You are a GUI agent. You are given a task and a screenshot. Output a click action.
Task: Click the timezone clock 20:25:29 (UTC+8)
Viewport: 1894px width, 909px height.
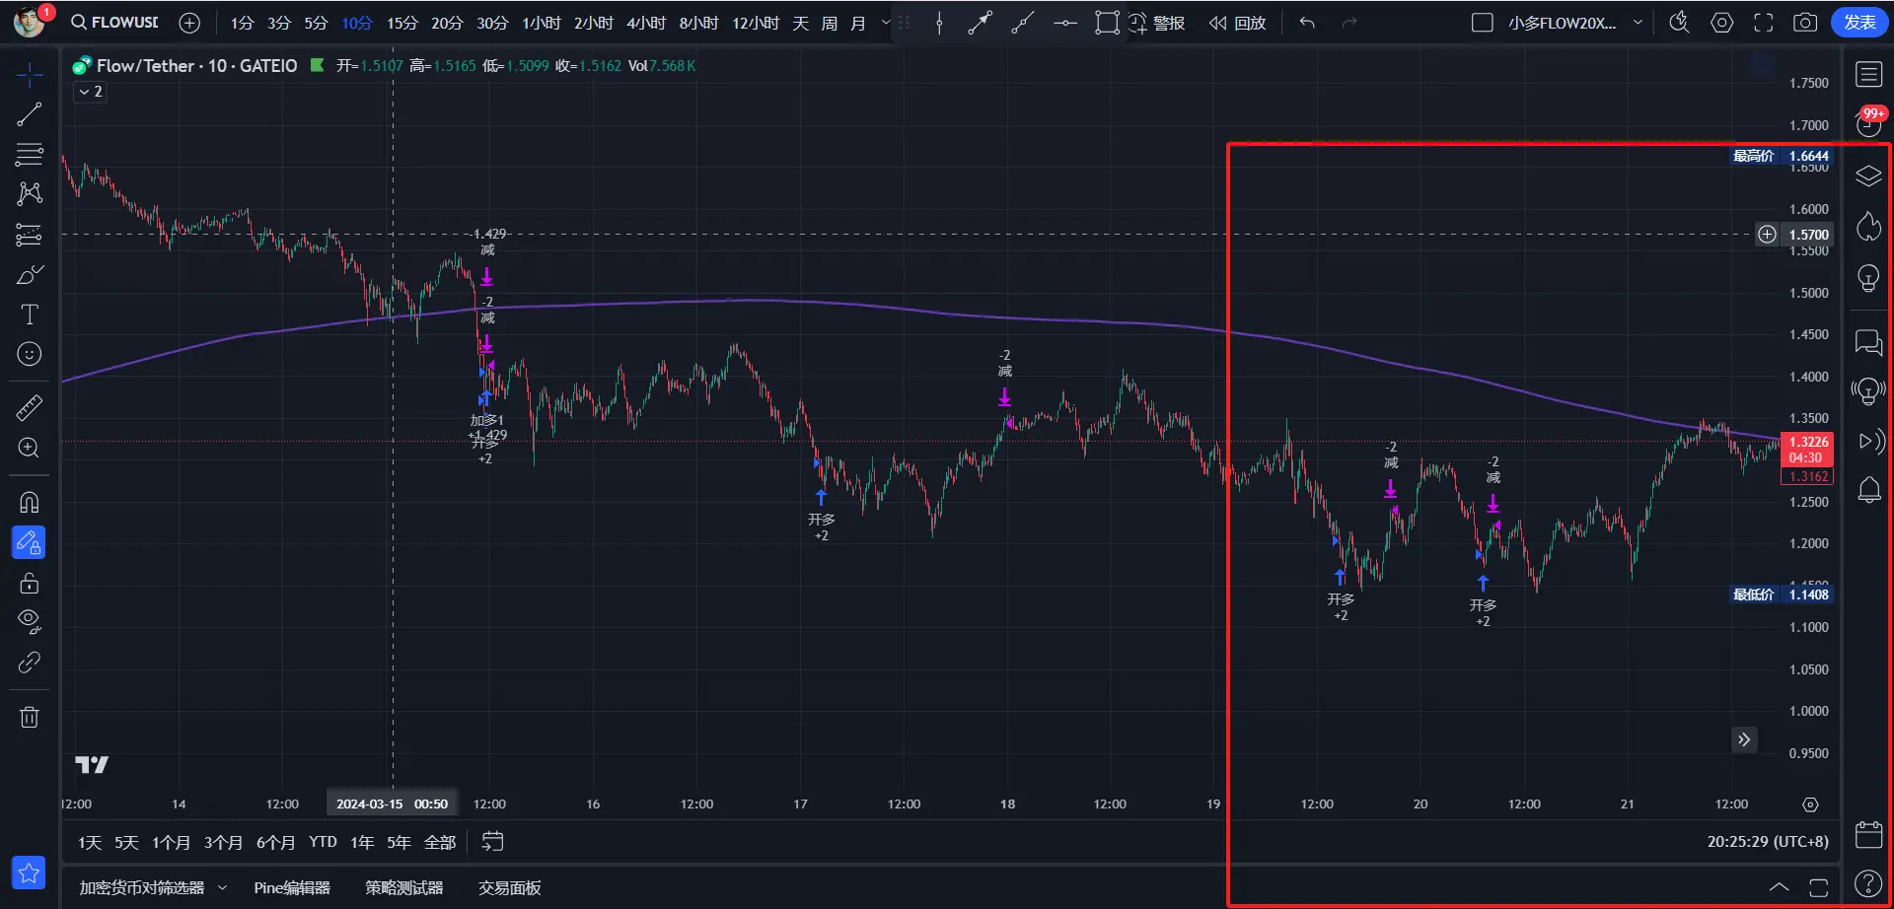point(1768,842)
